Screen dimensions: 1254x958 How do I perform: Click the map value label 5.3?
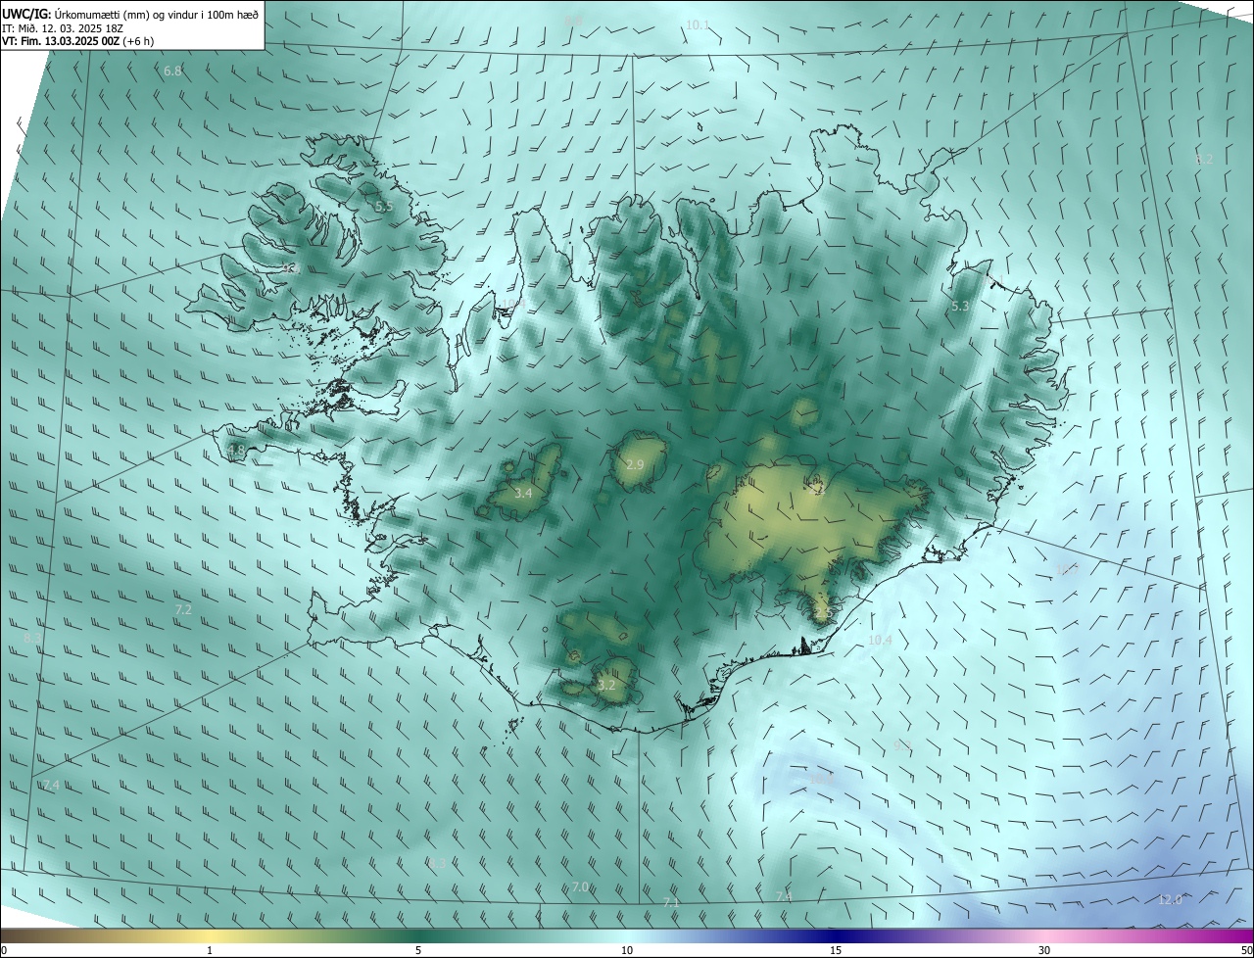960,307
